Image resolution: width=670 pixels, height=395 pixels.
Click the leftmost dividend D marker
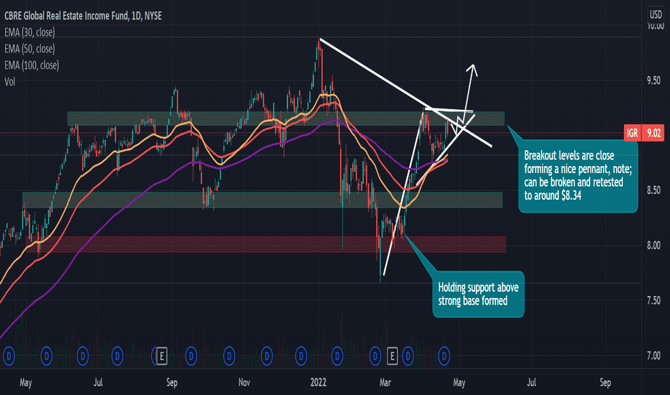pyautogui.click(x=9, y=355)
